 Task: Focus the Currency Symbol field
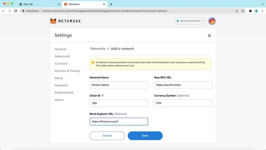(x=183, y=103)
